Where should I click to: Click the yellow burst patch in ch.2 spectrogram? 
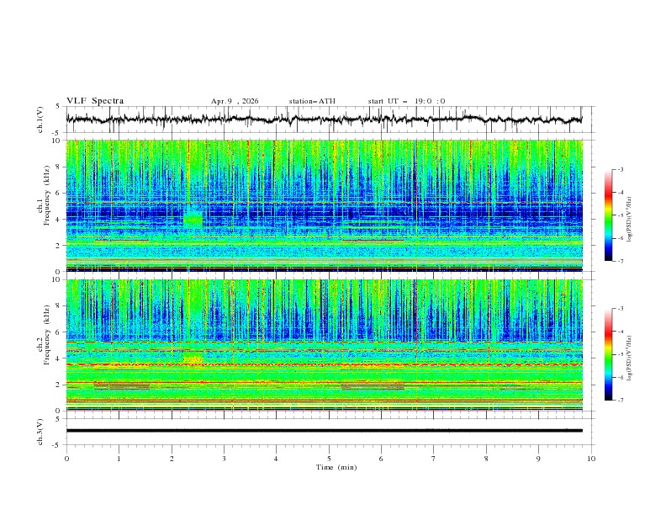click(193, 359)
